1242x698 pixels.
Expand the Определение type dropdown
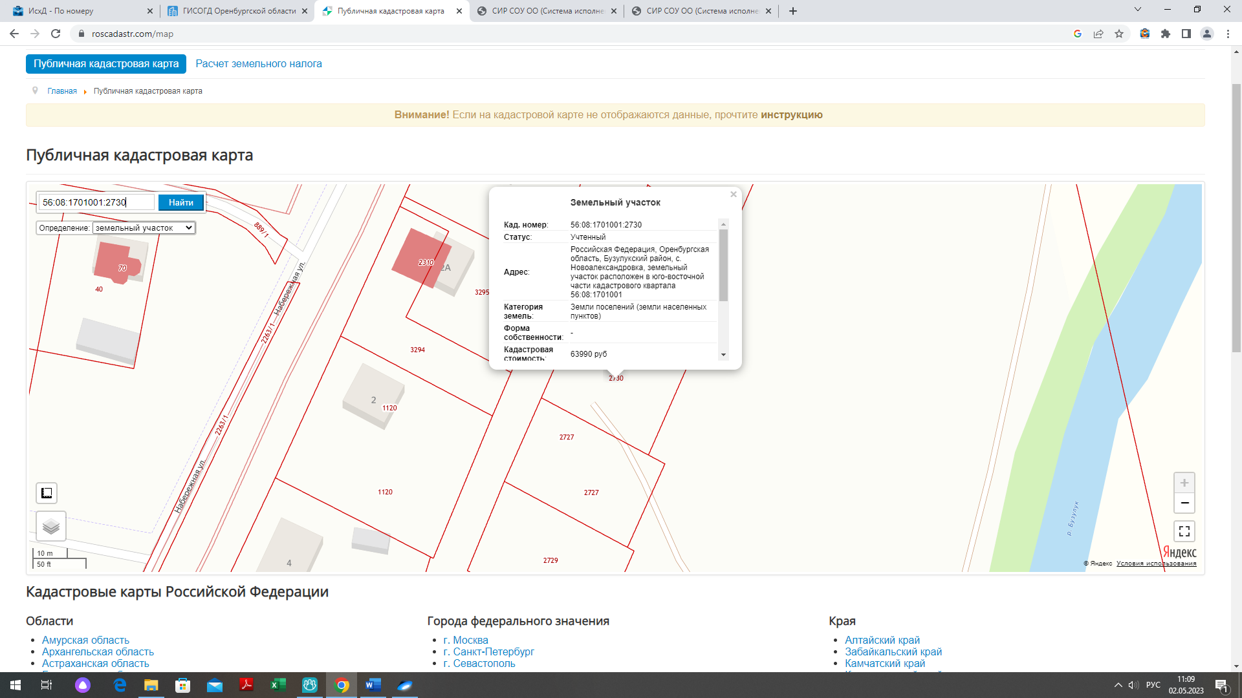click(x=144, y=228)
